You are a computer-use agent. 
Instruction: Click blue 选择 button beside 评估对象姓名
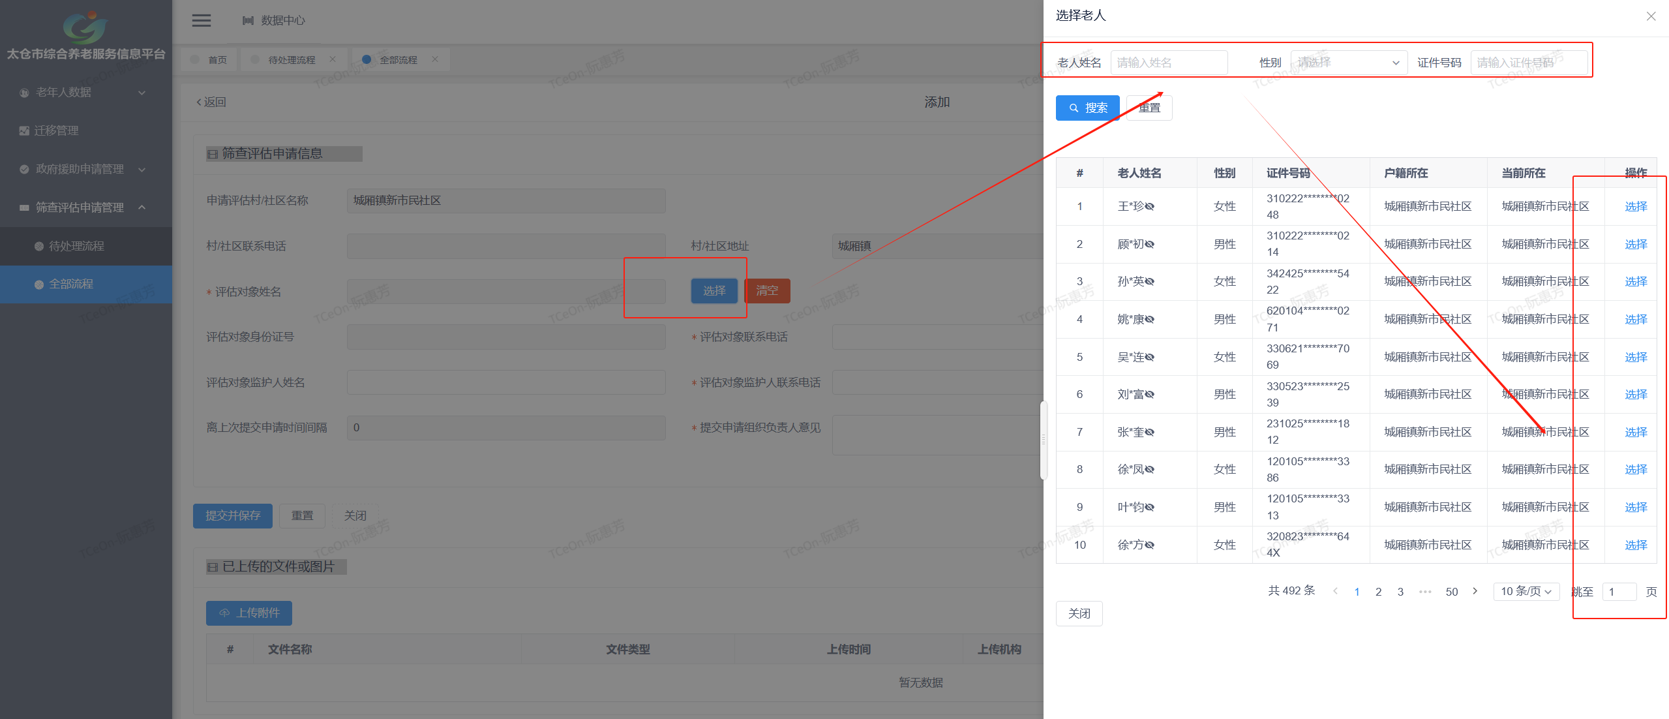(714, 291)
